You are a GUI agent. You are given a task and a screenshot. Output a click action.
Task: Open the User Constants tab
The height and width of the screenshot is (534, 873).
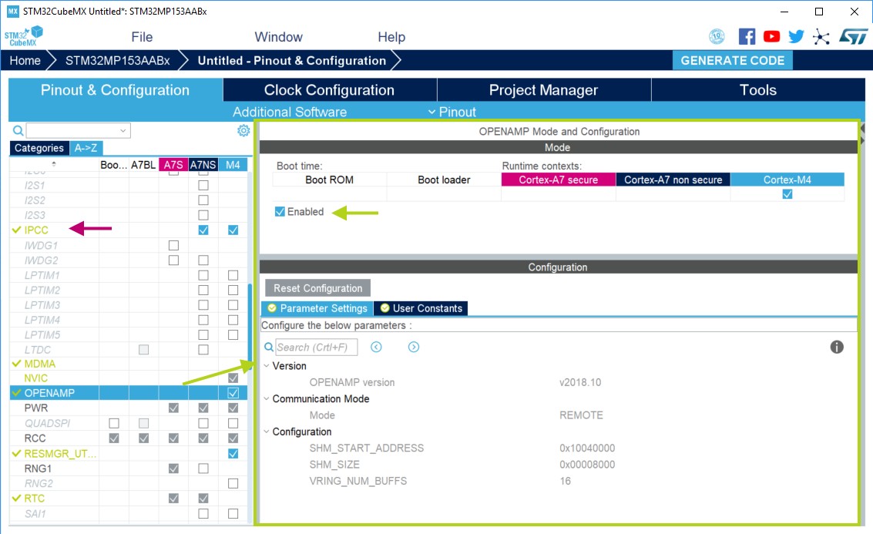[x=421, y=308]
